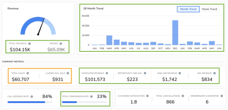Click the Customer Satisfaction info icon
The height and width of the screenshot is (110, 228).
(147, 96)
